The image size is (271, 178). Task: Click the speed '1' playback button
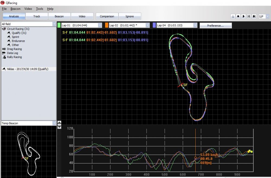(233, 16)
